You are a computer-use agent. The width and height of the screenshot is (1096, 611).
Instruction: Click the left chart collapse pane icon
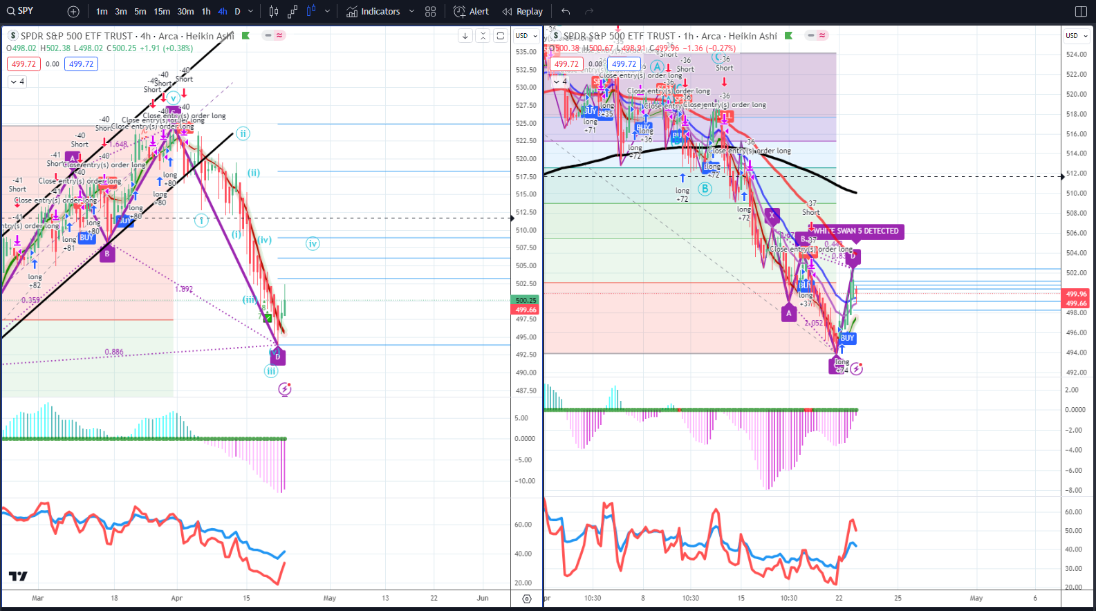483,36
